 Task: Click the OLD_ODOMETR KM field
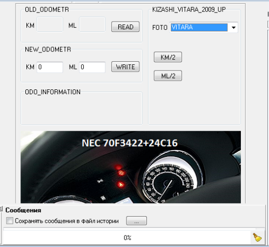click(50, 25)
